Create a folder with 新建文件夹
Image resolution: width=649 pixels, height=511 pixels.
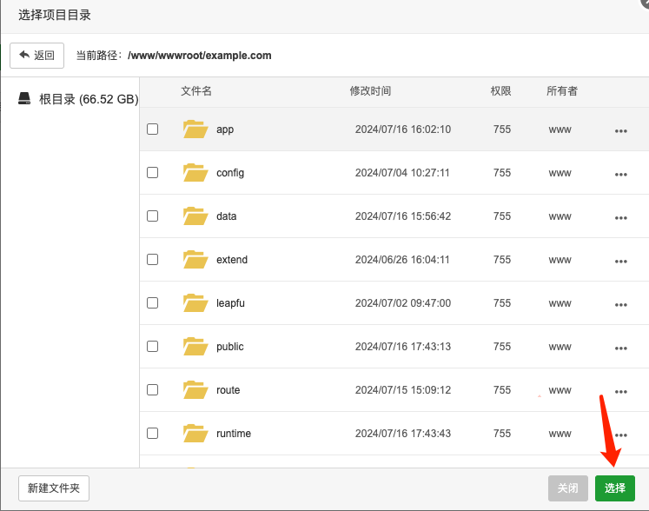point(54,488)
